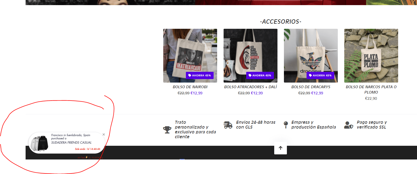Click the user shield icon for Pago seguro
The width and height of the screenshot is (417, 174).
point(349,125)
